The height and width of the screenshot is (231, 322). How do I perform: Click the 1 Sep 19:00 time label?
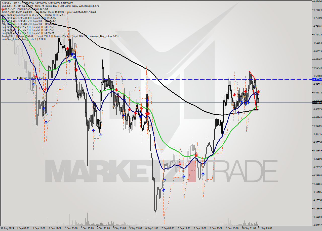[38, 228]
